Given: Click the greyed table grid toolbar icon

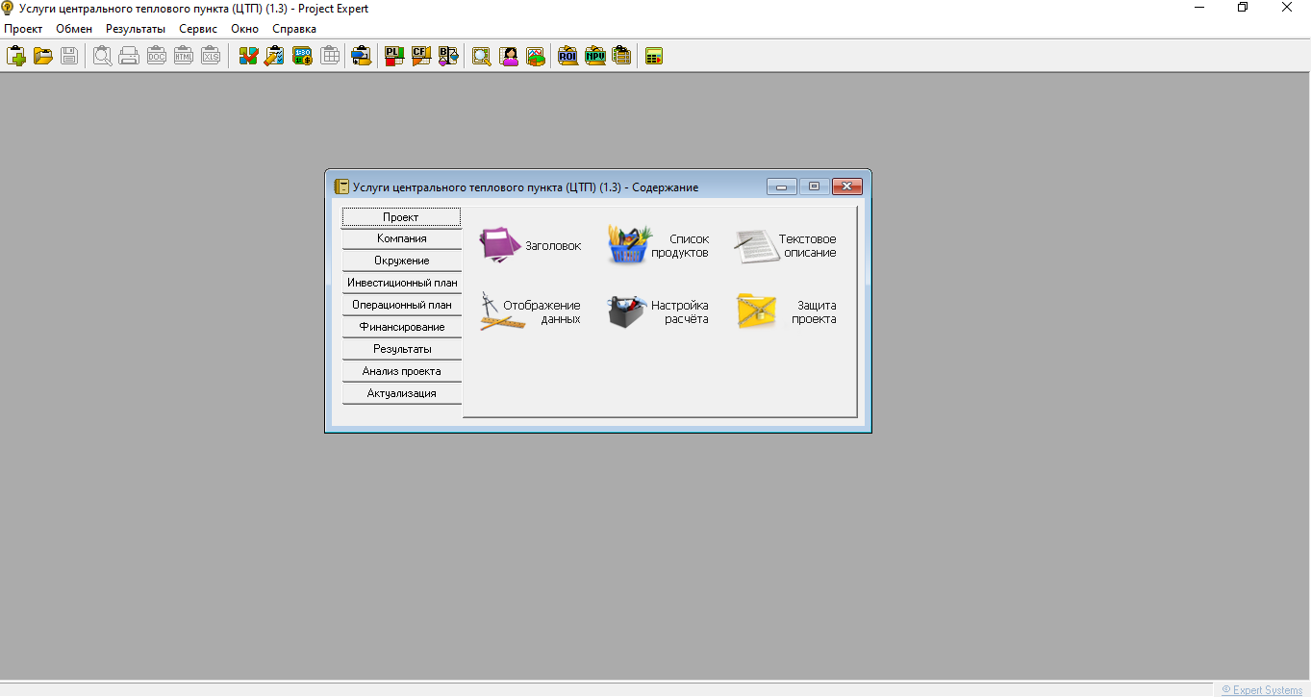Looking at the screenshot, I should point(330,56).
